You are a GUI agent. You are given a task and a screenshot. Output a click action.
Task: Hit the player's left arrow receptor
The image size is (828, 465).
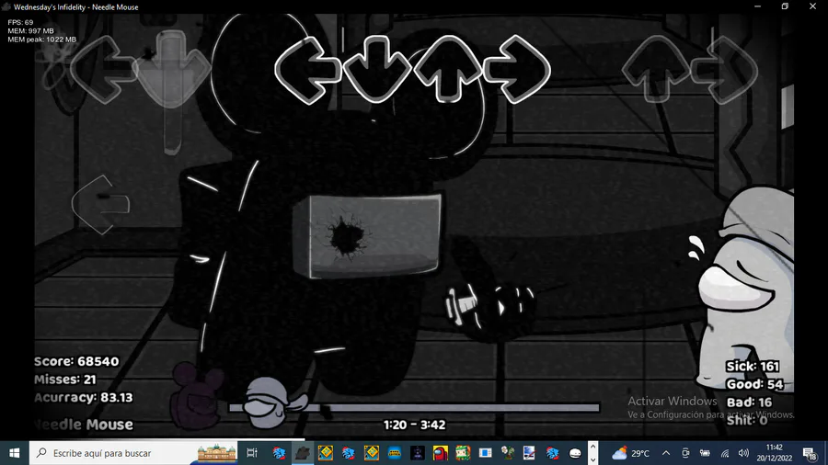point(308,70)
